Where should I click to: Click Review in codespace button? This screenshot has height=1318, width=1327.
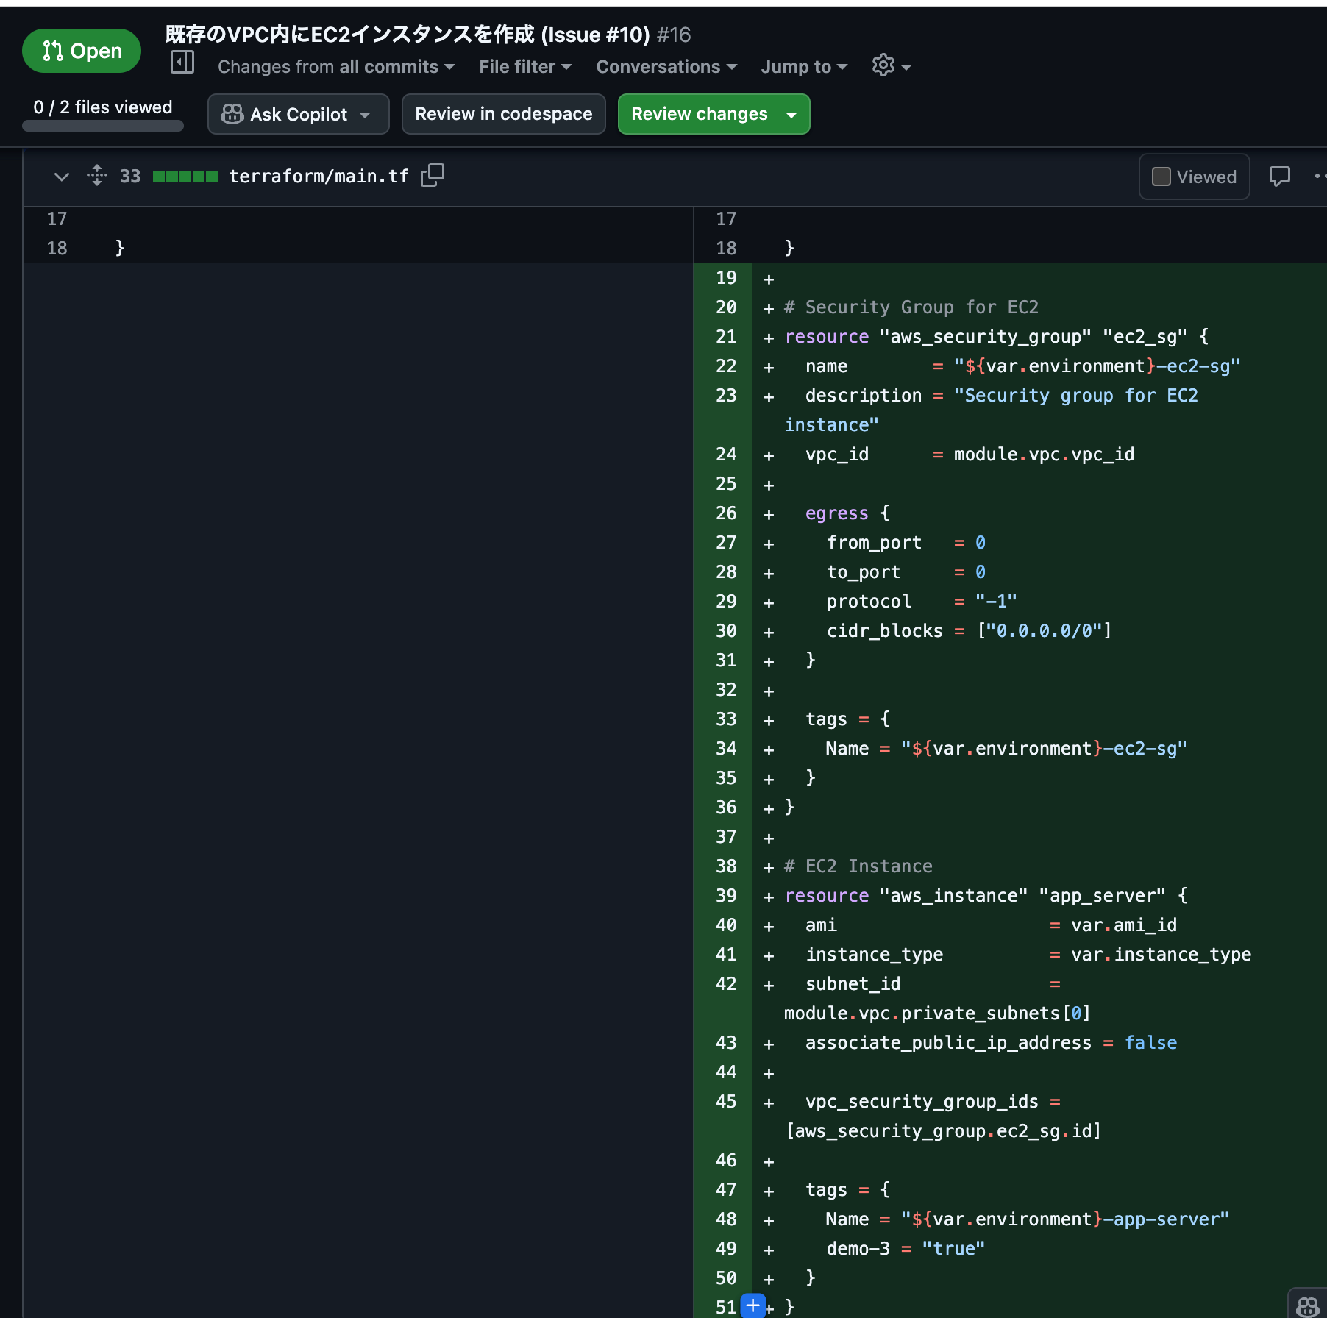[503, 114]
